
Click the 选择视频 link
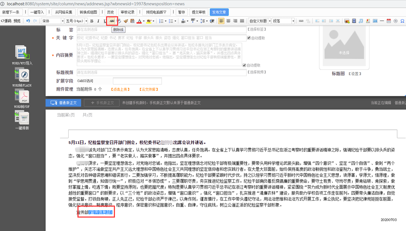pyautogui.click(x=257, y=72)
